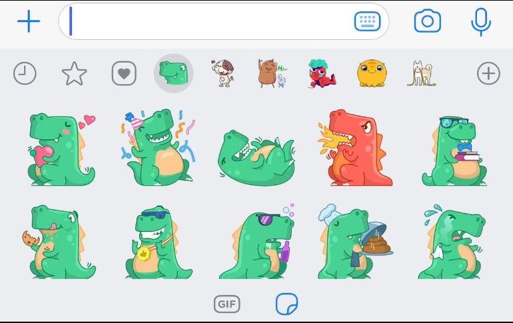This screenshot has height=323, width=513.
Task: Show favorite stickers star tab
Action: (74, 73)
